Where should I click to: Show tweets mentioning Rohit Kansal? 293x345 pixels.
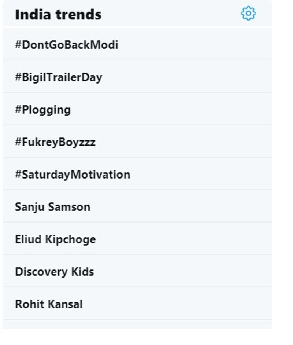pos(49,304)
